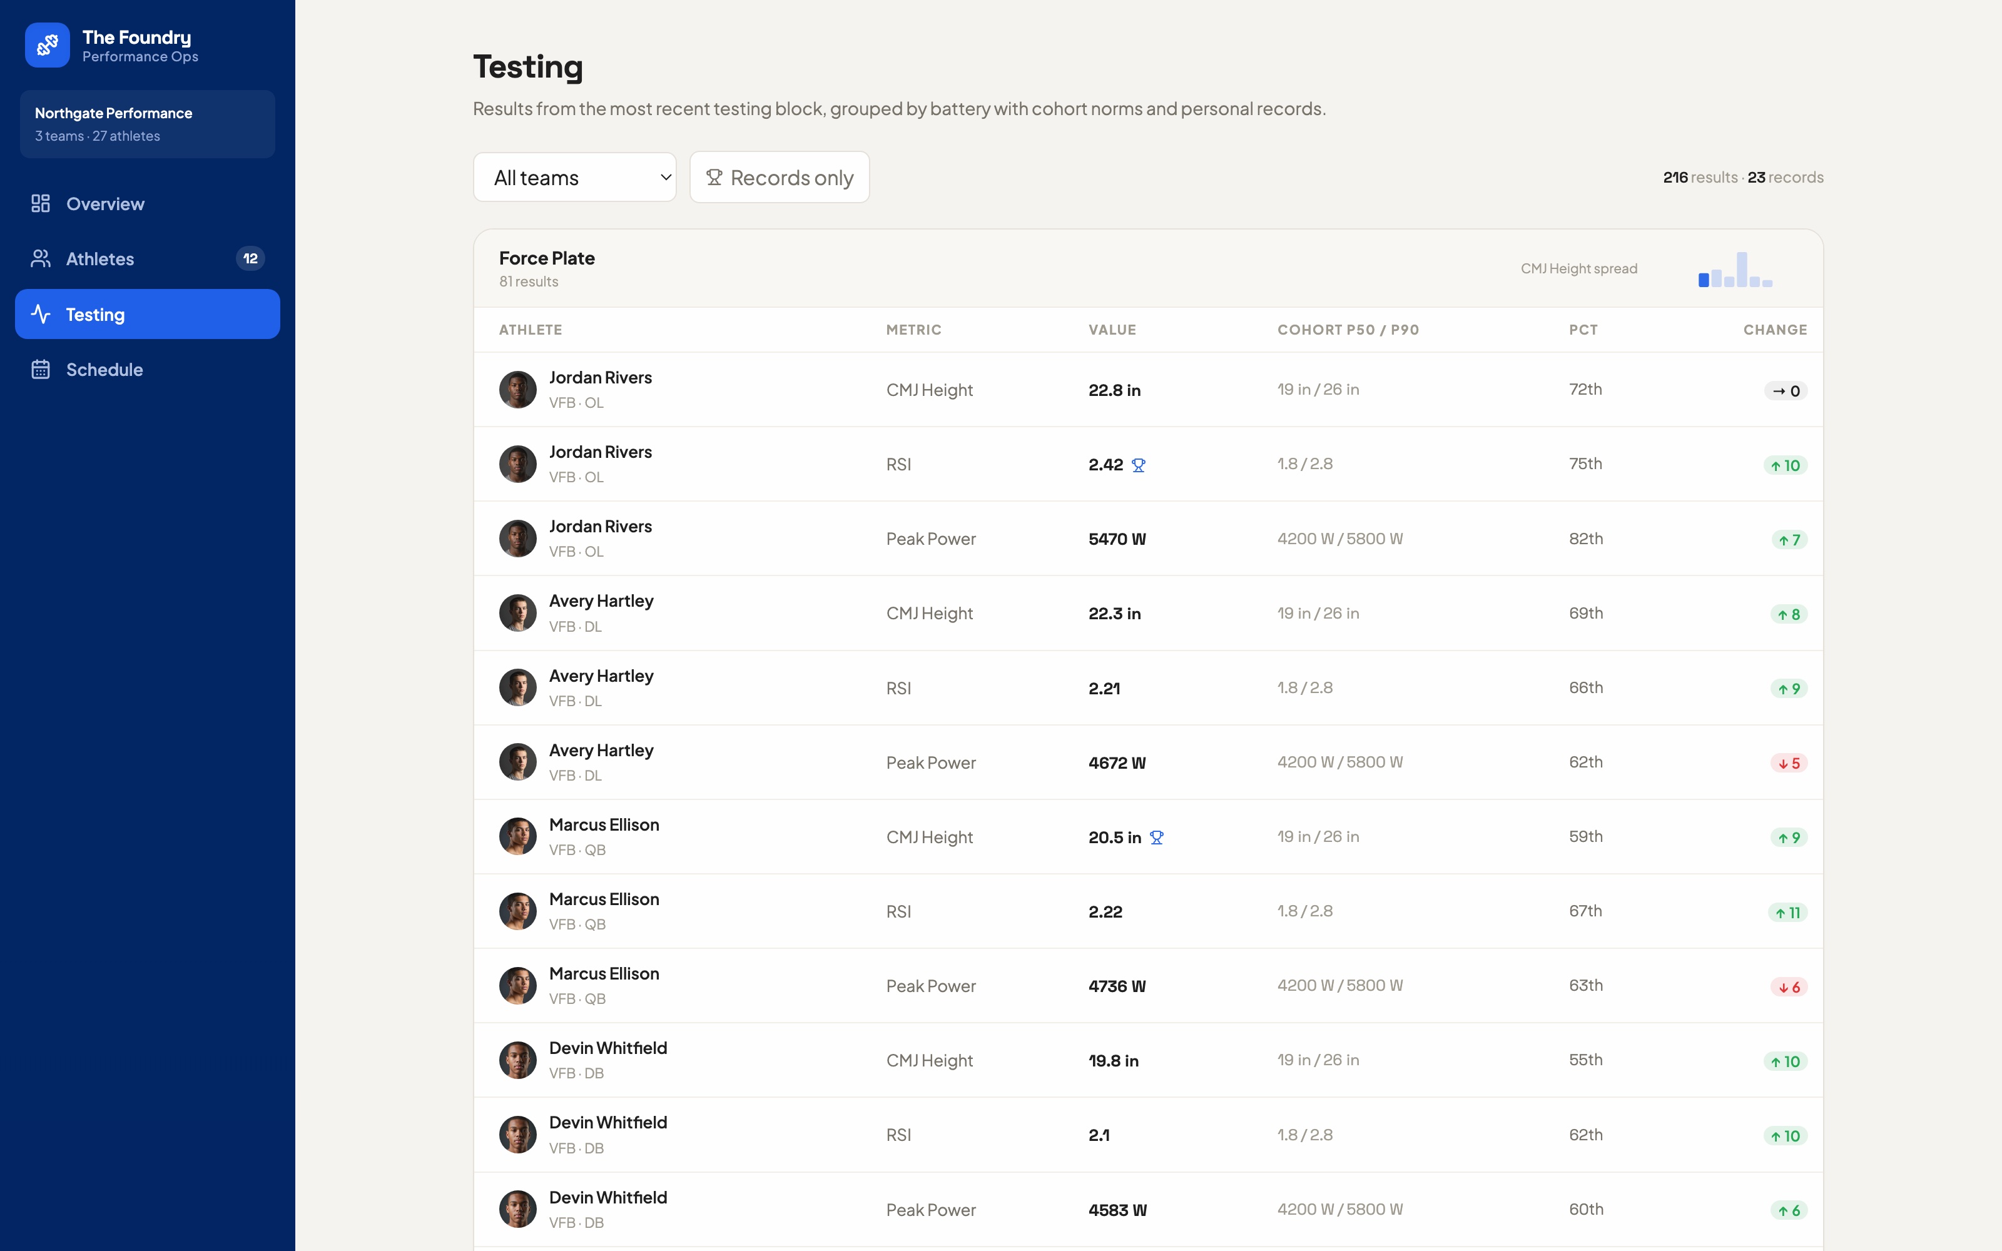Select the Testing nav item
The image size is (2002, 1251).
(x=147, y=315)
